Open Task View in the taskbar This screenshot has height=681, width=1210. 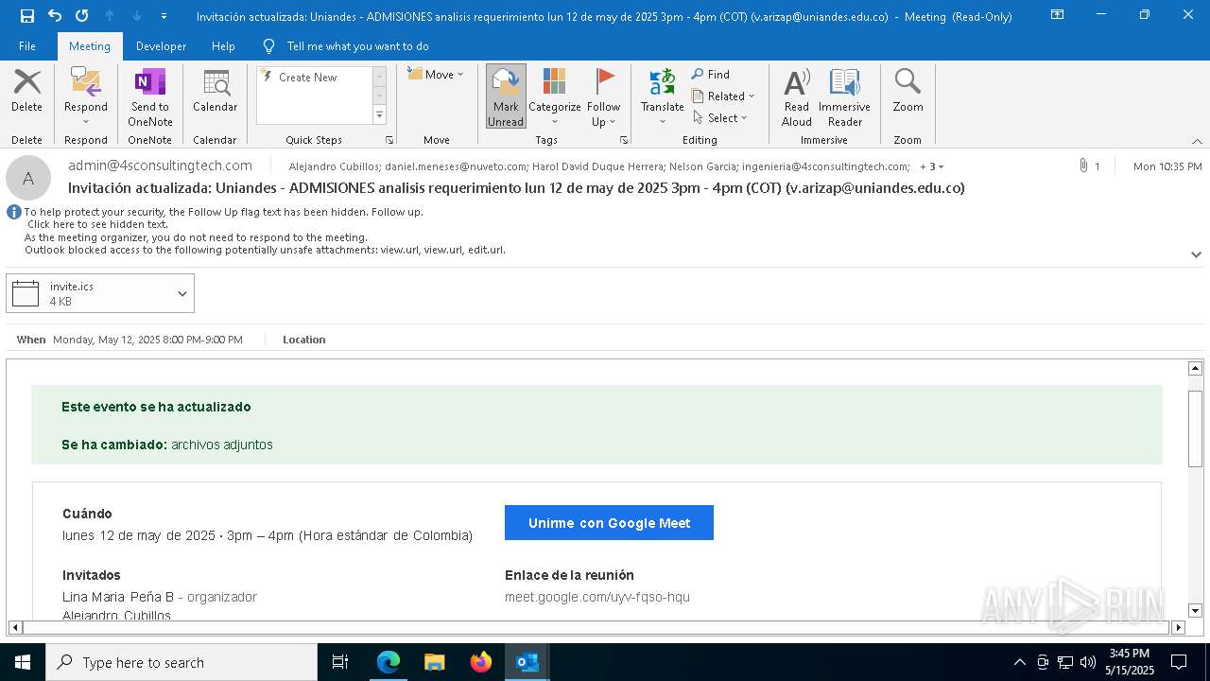tap(340, 662)
